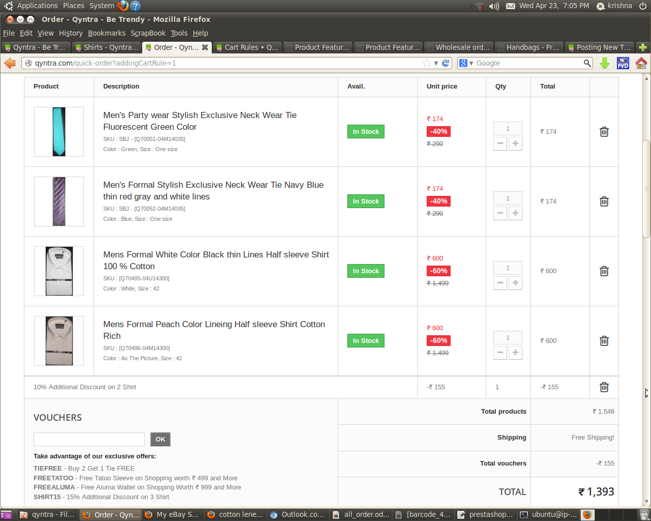Apply the SHIRT15 voucher offer

click(47, 497)
